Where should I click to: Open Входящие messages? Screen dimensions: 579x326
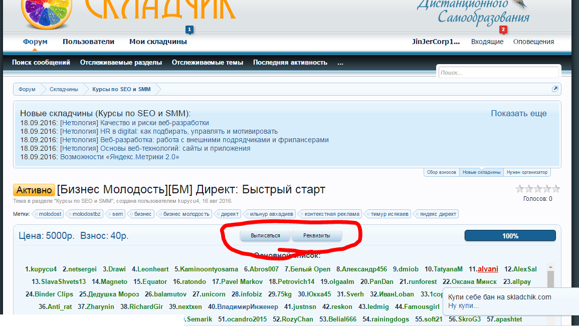tap(487, 42)
